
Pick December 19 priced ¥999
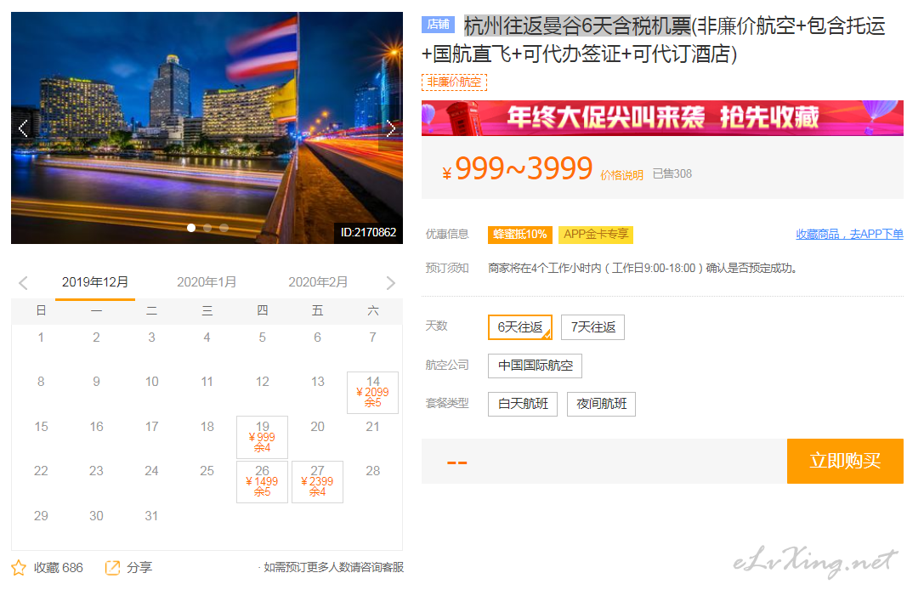tap(262, 437)
